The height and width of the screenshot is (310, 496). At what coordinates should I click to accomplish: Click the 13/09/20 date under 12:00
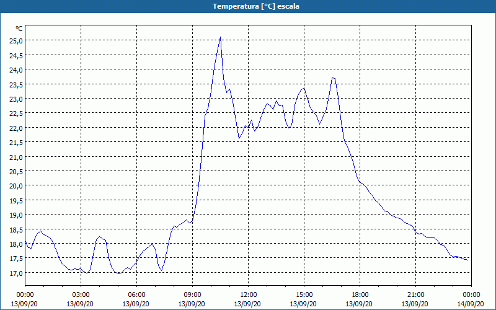pos(247,304)
